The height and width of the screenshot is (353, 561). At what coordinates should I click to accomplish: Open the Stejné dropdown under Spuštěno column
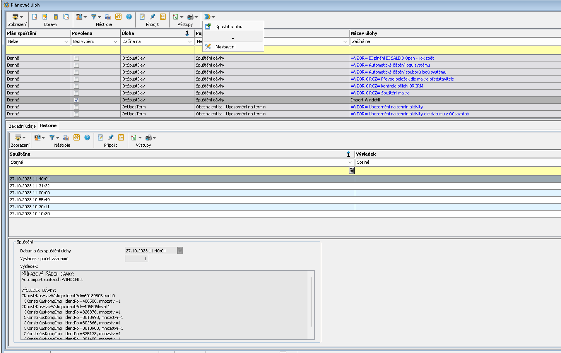350,162
